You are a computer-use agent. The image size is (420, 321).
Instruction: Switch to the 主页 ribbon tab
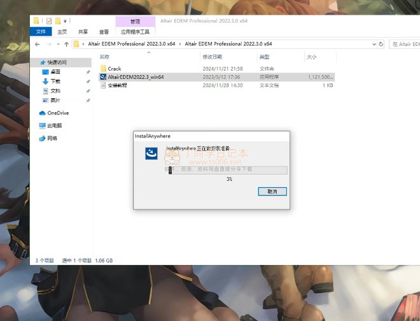(62, 32)
